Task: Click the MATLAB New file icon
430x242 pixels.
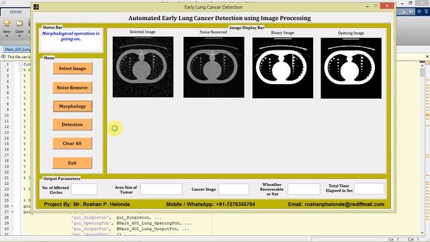Action: coord(7,23)
